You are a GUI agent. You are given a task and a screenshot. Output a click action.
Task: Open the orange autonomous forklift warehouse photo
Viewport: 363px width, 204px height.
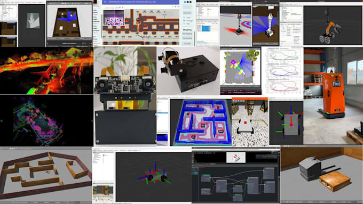(333, 96)
